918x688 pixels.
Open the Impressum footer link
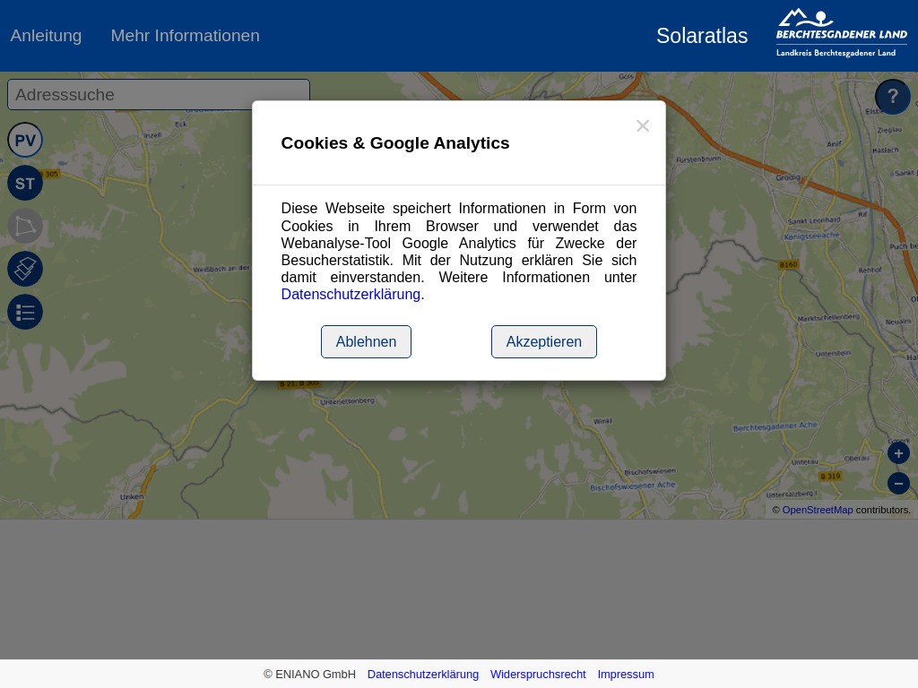pyautogui.click(x=626, y=674)
